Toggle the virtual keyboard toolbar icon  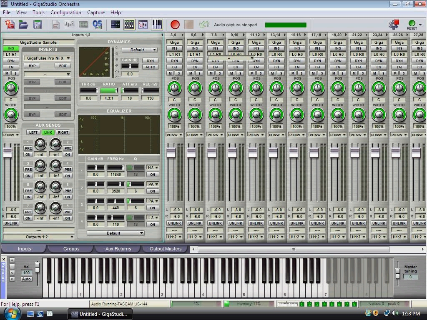pyautogui.click(x=157, y=25)
